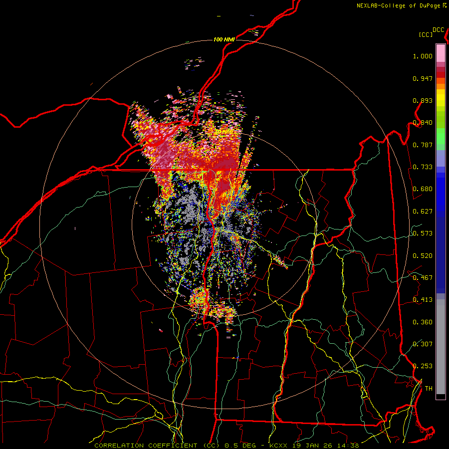Click the 0.787 scale value

point(423,145)
